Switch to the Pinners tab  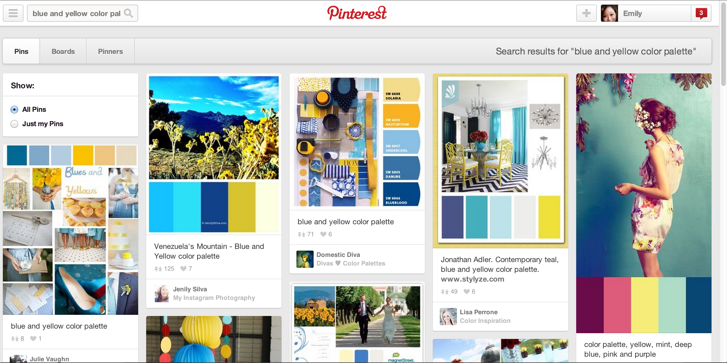click(110, 51)
